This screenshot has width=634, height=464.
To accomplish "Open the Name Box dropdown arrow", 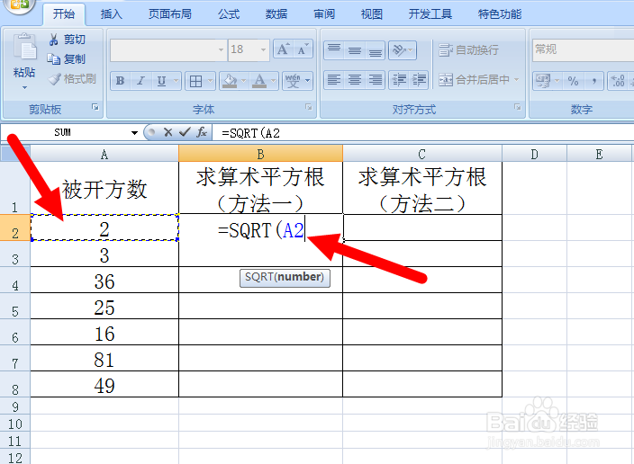I will [134, 132].
